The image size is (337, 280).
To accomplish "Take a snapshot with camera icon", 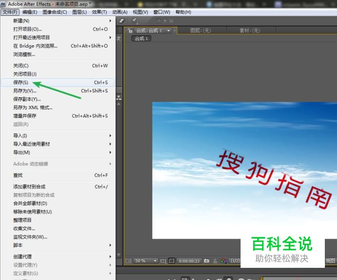I will pyautogui.click(x=206, y=261).
